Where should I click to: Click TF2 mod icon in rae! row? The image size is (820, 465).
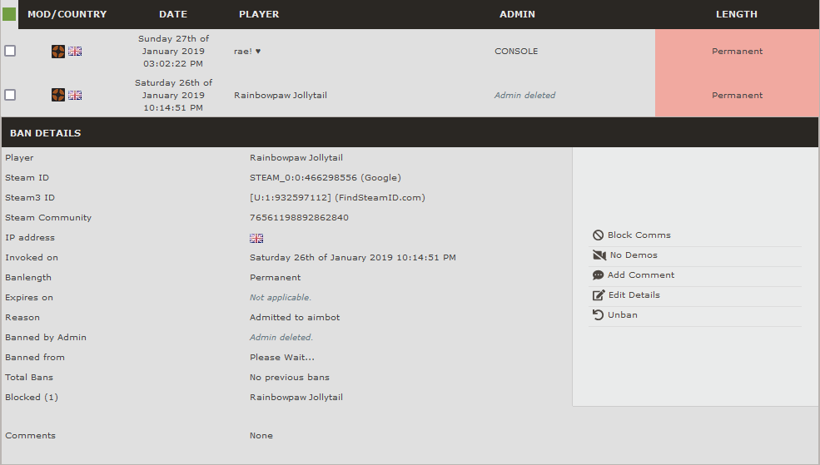58,52
